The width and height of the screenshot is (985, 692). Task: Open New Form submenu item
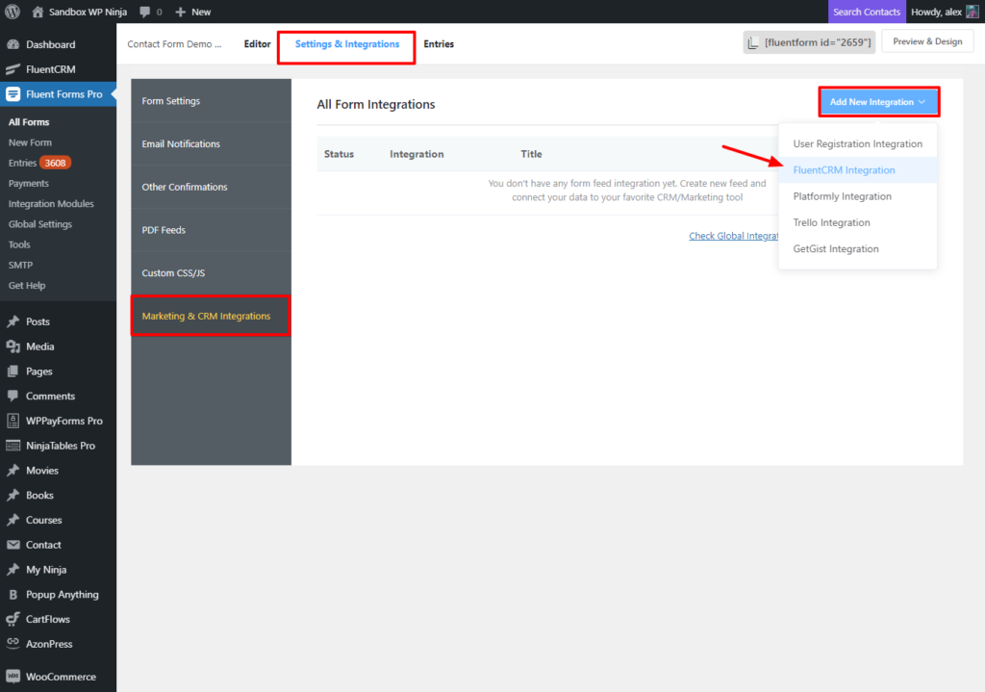(30, 142)
